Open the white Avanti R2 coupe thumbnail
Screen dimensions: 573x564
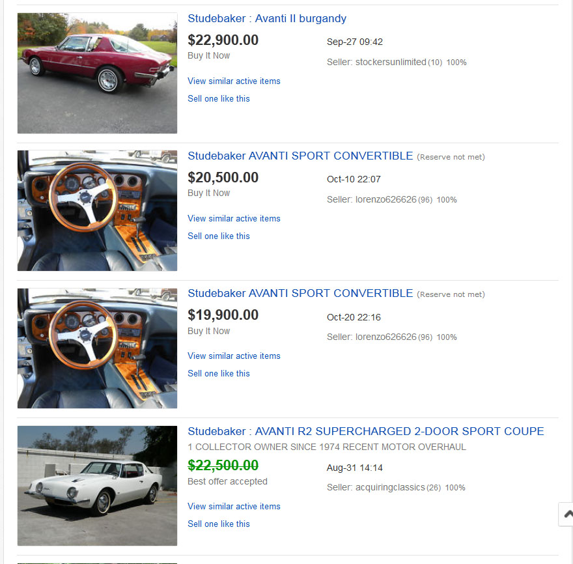tap(97, 486)
